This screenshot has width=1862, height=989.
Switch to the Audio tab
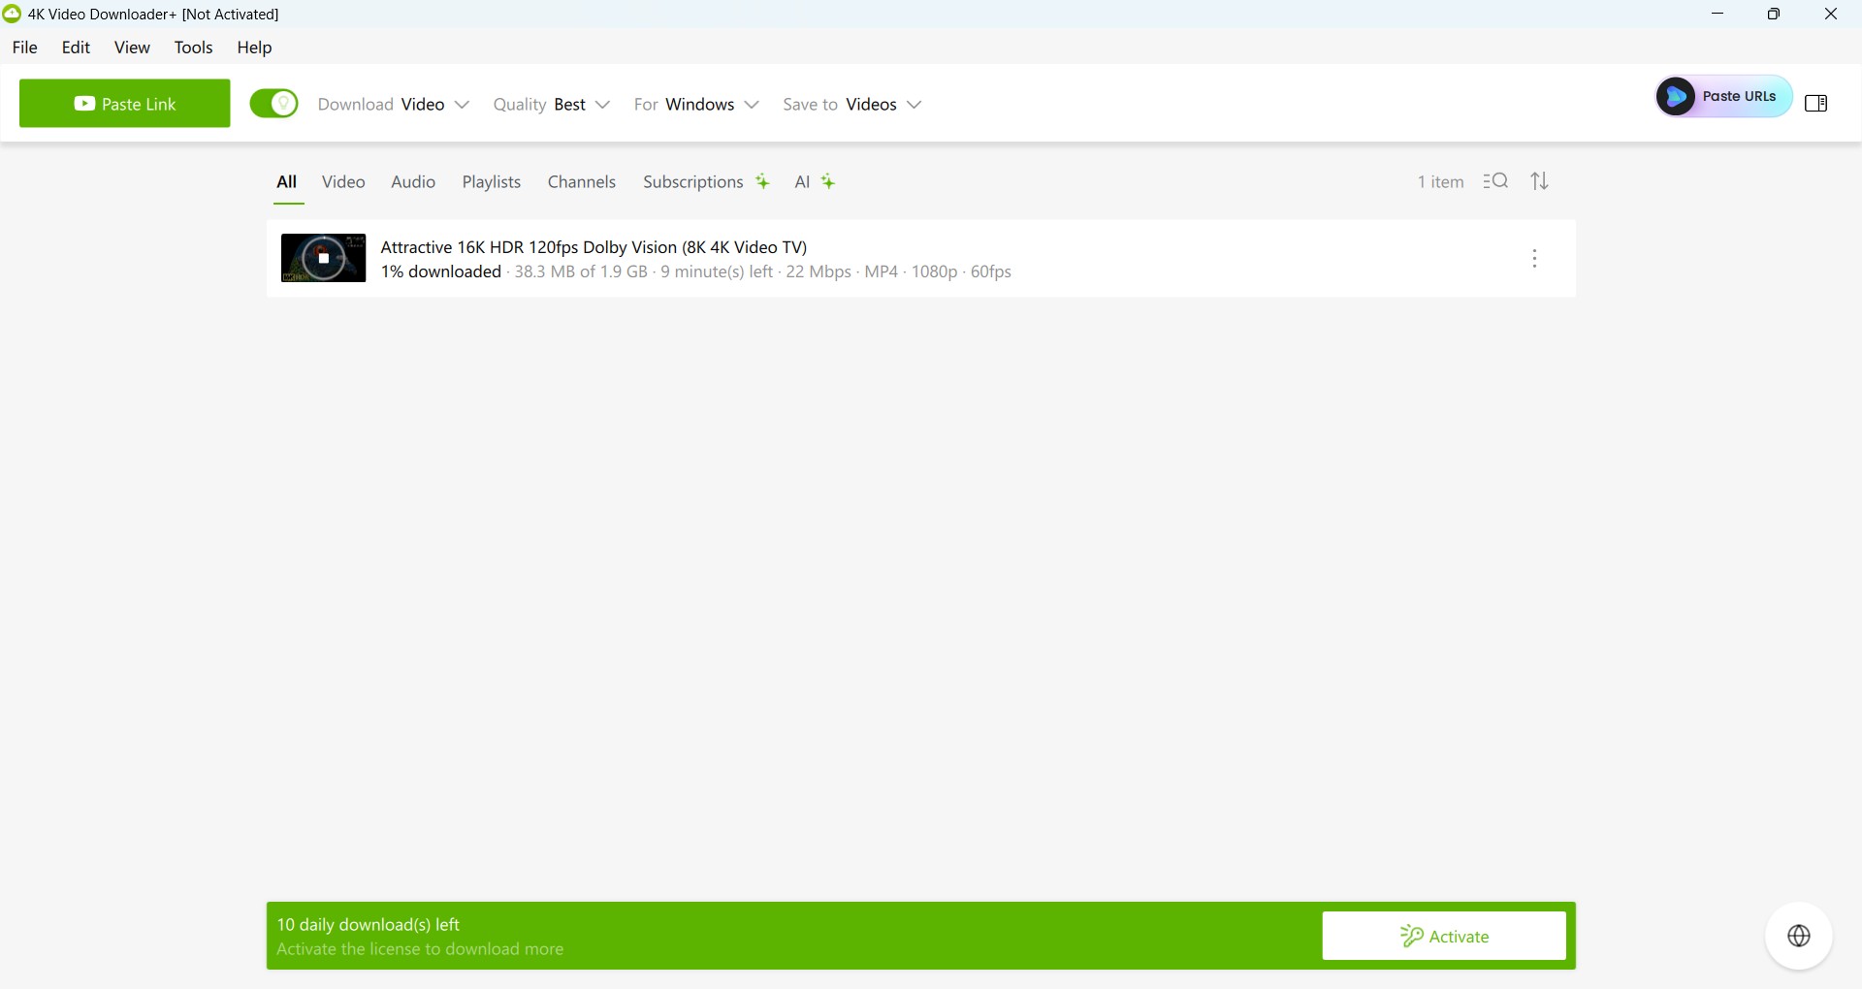point(413,182)
